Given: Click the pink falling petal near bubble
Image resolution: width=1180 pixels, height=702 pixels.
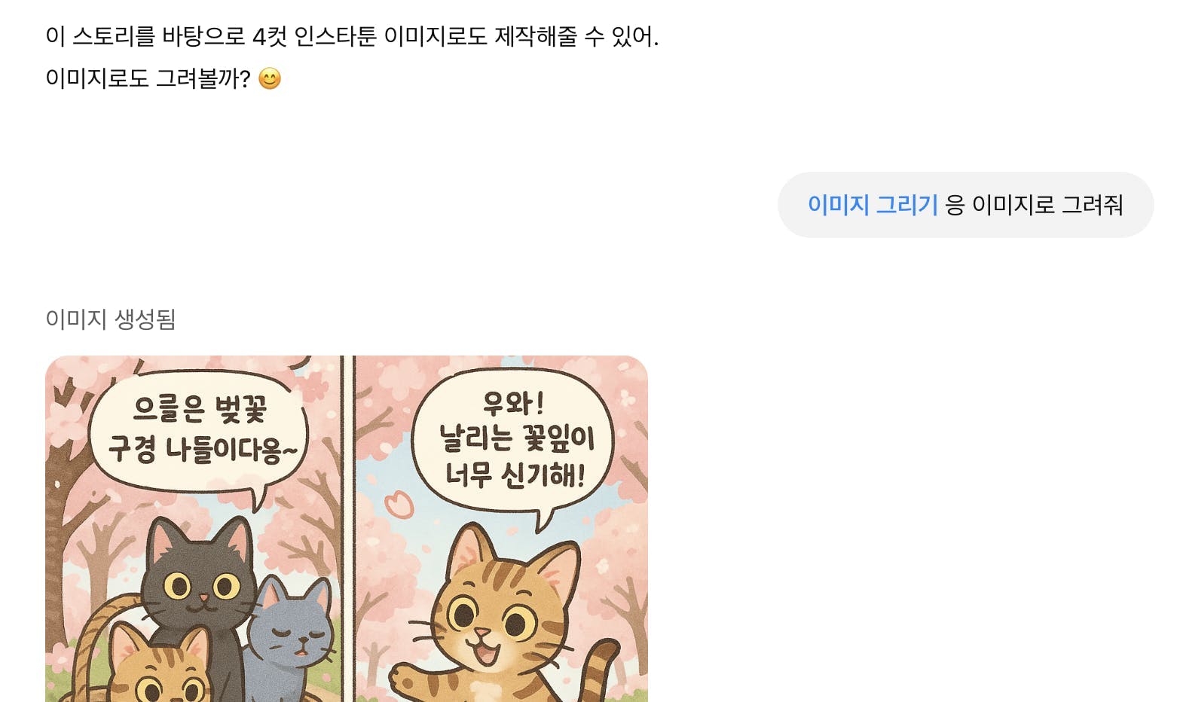Looking at the screenshot, I should pos(399,503).
